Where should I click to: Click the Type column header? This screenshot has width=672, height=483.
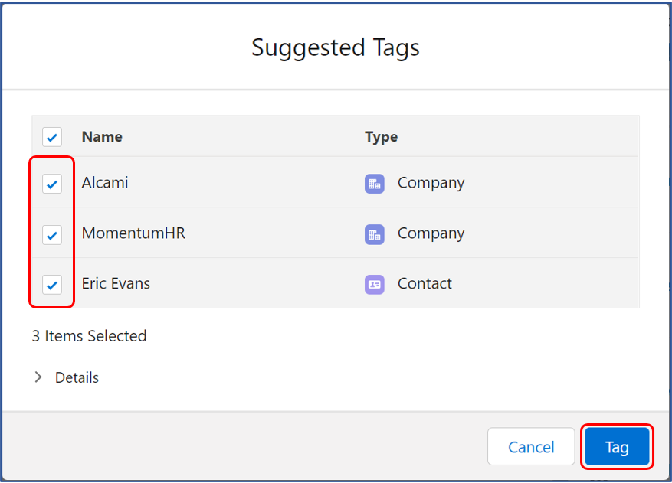click(x=381, y=137)
